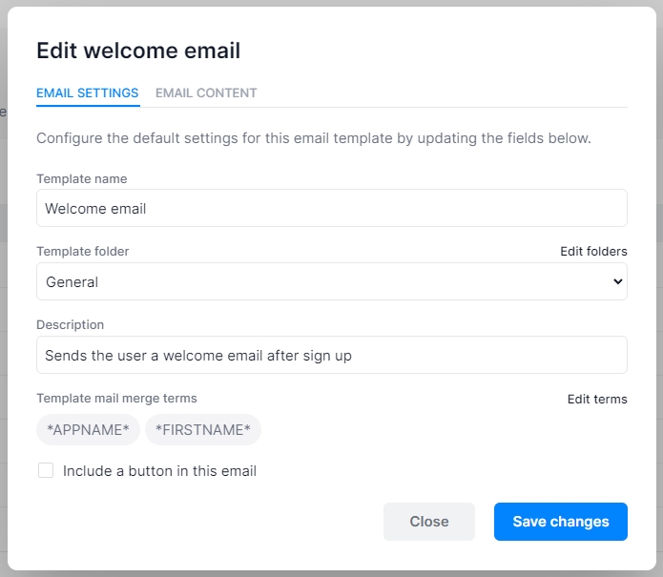Click the "Template name" field label

(x=81, y=178)
